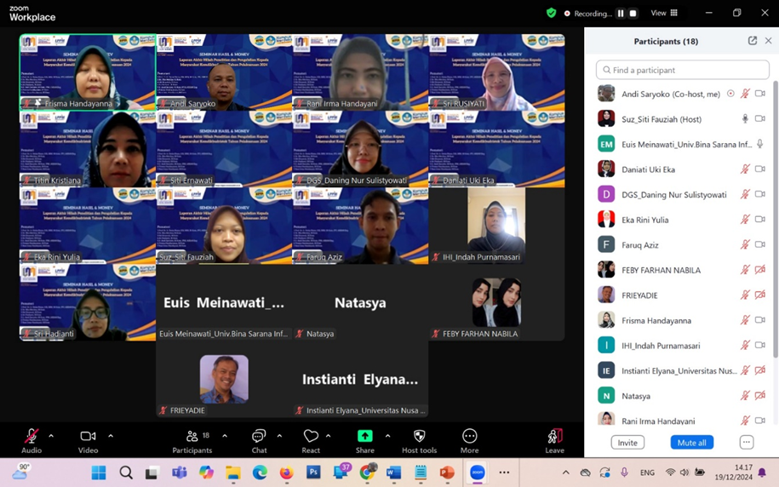Stop the recording

[633, 14]
